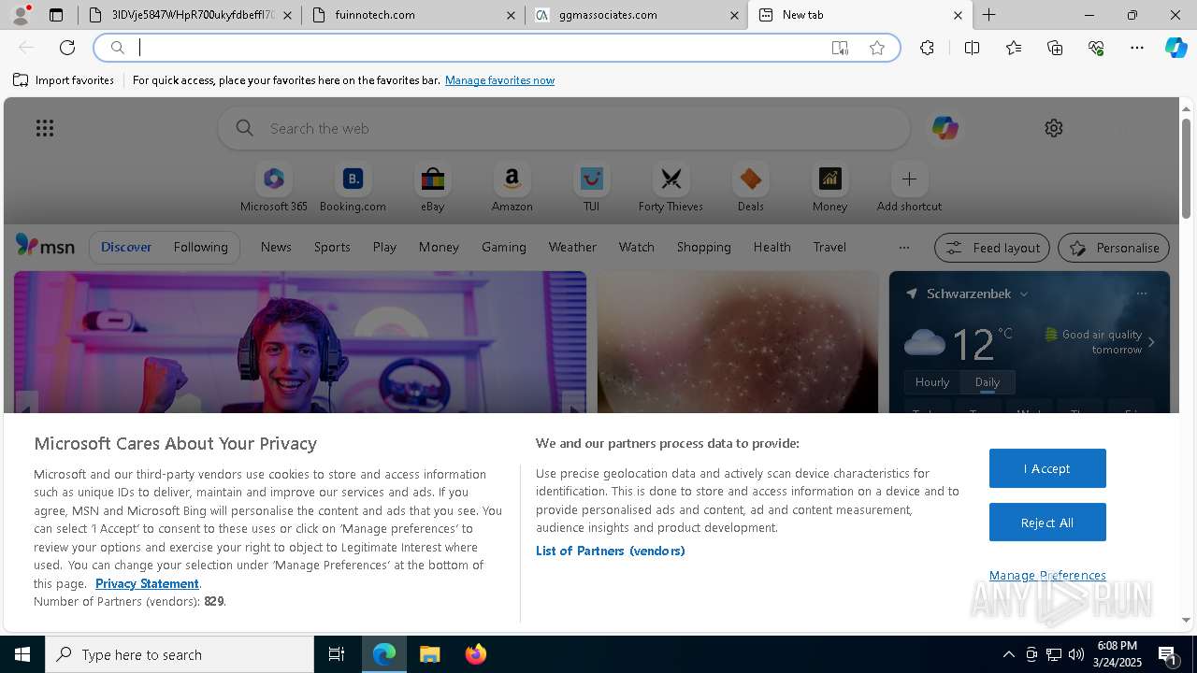
Task: Open the Travel category
Action: click(829, 247)
